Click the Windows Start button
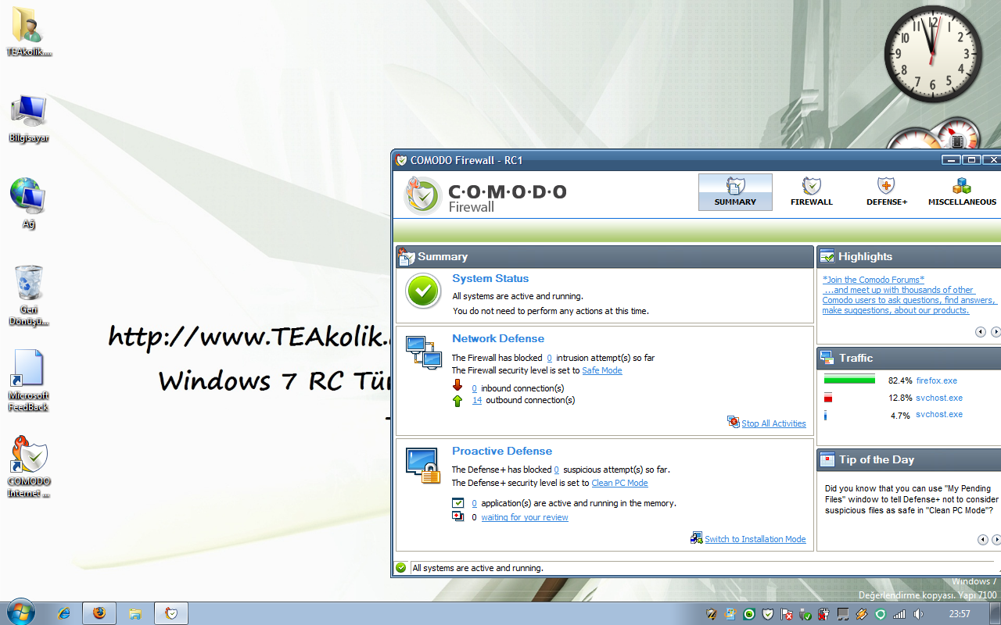Screen dimensions: 1001x625 [x=21, y=612]
